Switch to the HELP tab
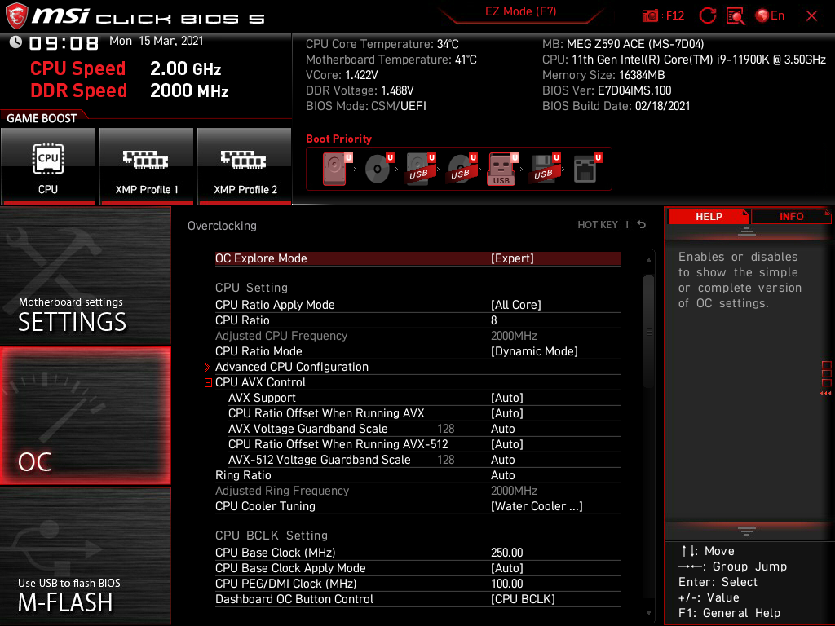 (x=709, y=217)
